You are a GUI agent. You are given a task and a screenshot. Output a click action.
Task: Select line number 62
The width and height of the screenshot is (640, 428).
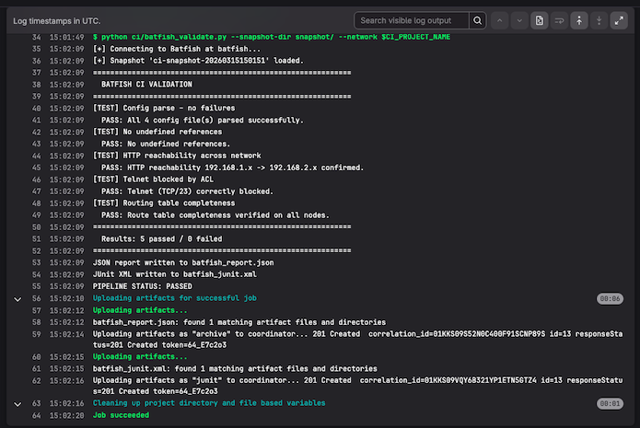[36, 381]
